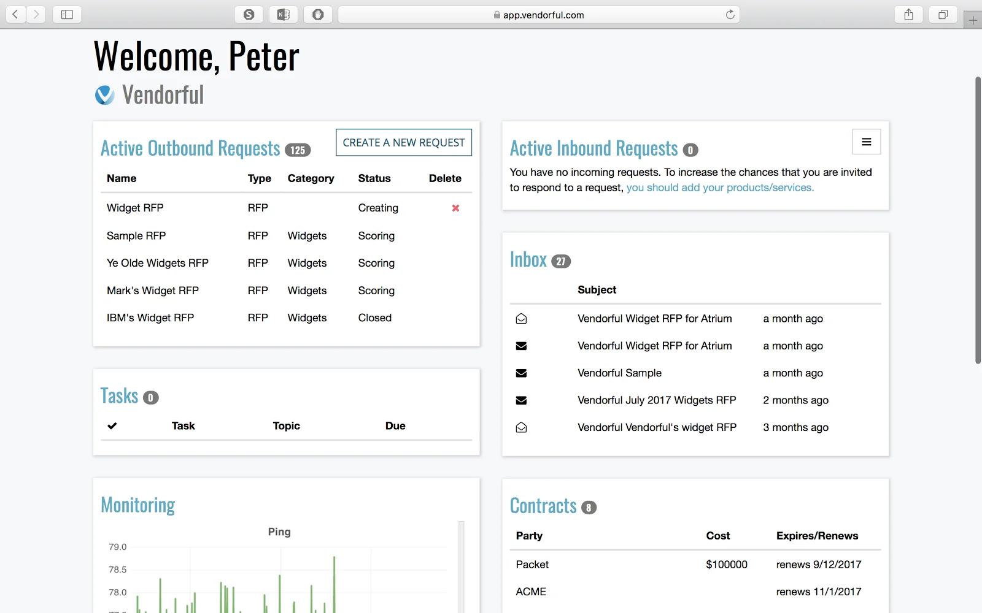Click the Monitoring chart scrollbar
The width and height of the screenshot is (982, 613).
point(462,567)
